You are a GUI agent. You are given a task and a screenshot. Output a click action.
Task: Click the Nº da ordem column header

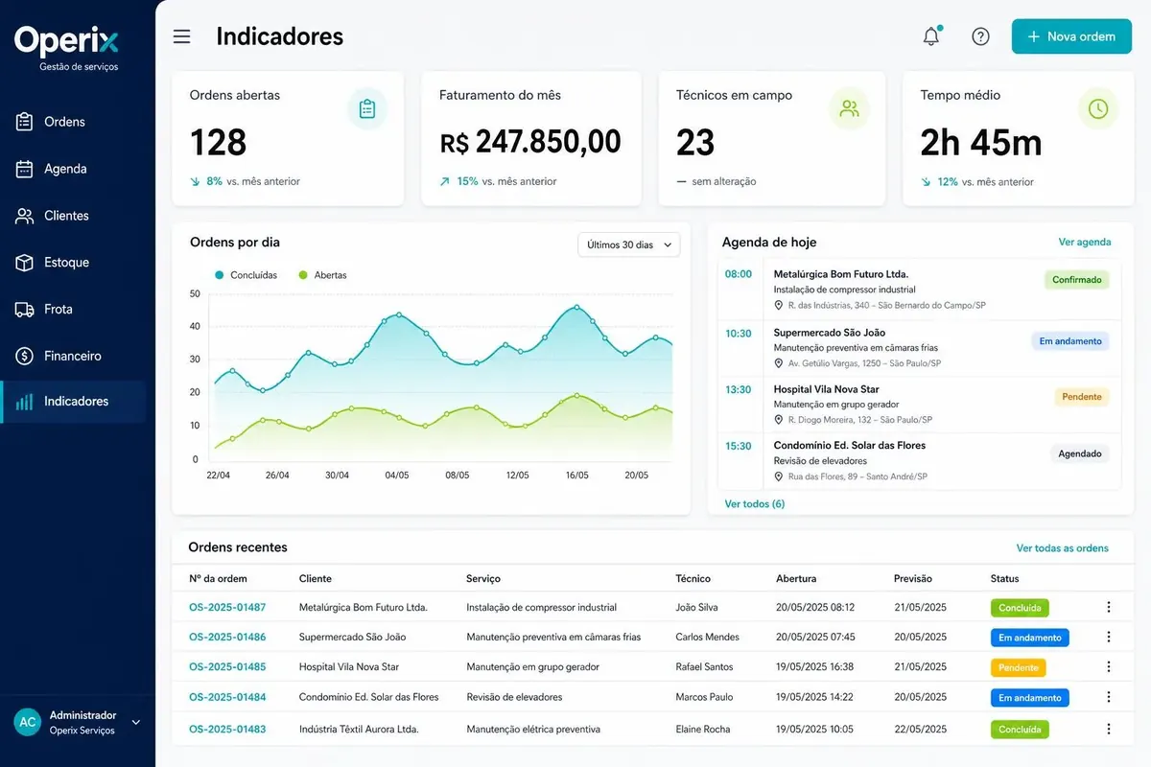click(x=218, y=578)
